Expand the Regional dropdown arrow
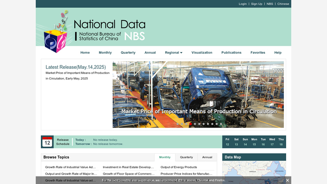 point(181,53)
